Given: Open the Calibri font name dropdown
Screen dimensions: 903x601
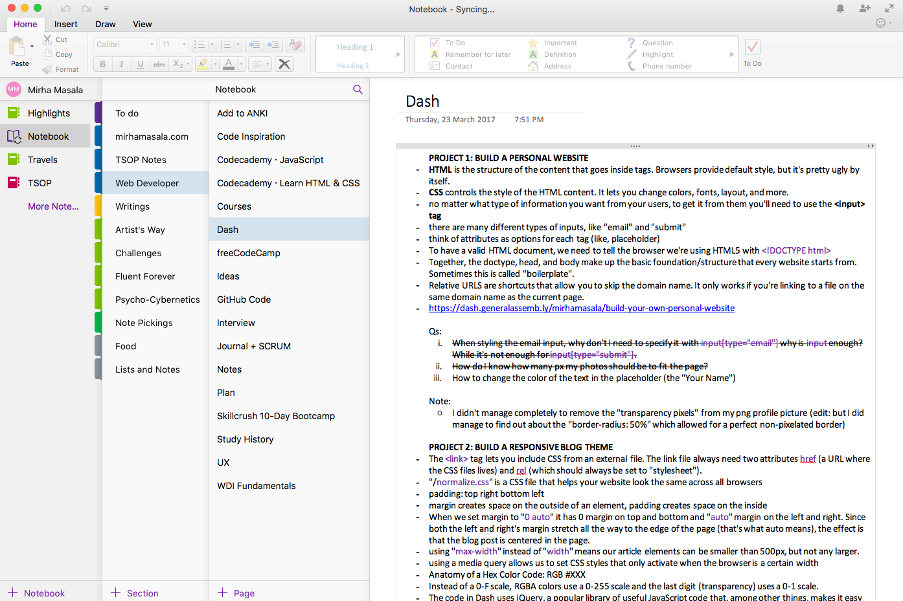Looking at the screenshot, I should pyautogui.click(x=152, y=45).
